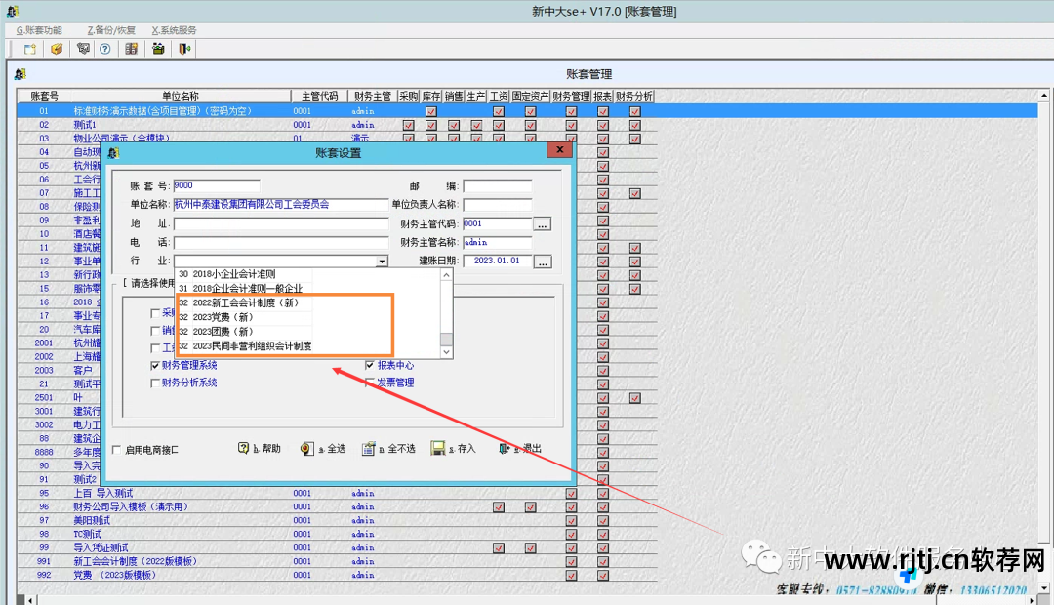
Task: Choose 2023民间非营利组织会计制度 option
Action: pos(308,346)
